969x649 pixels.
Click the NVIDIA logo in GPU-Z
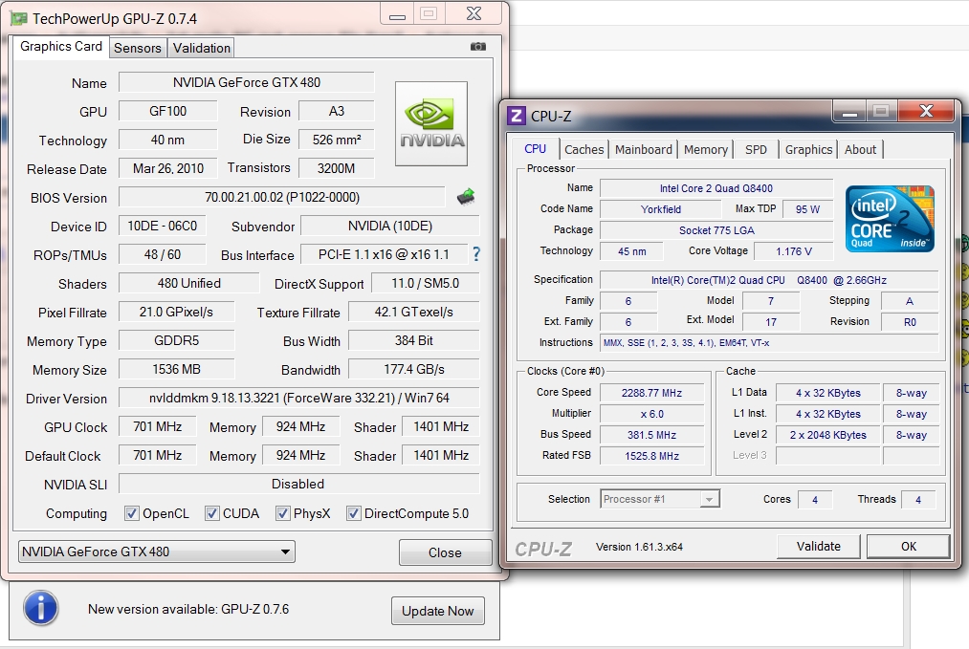tap(431, 124)
